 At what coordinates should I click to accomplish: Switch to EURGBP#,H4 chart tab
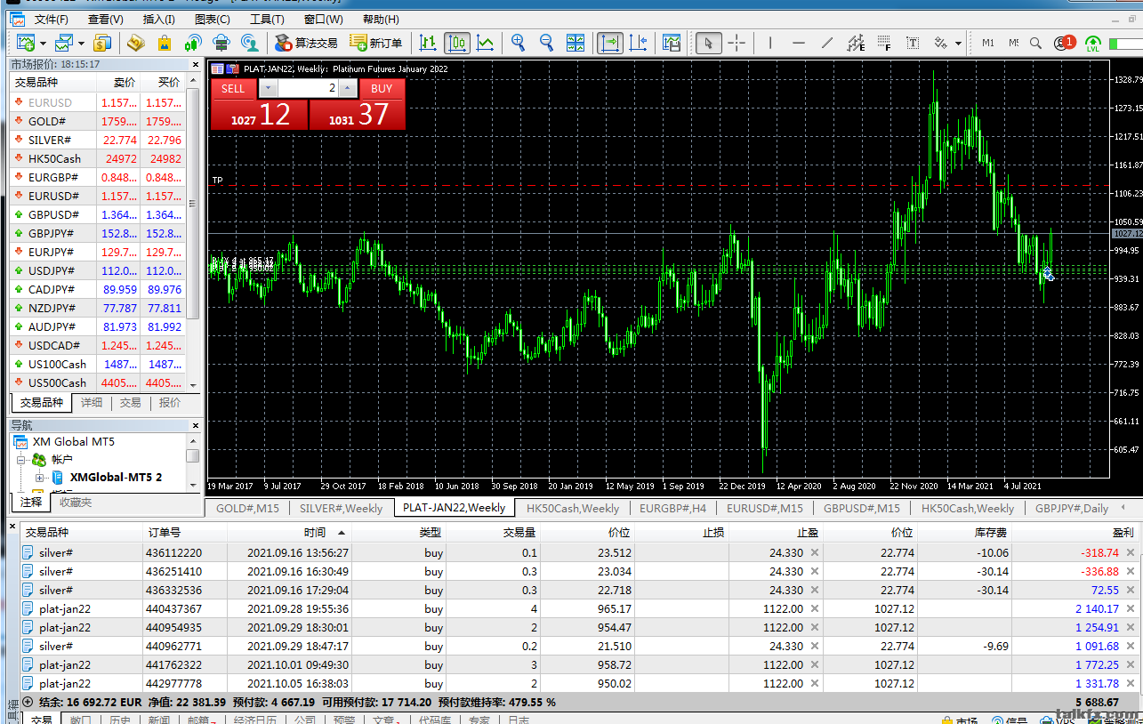point(673,508)
